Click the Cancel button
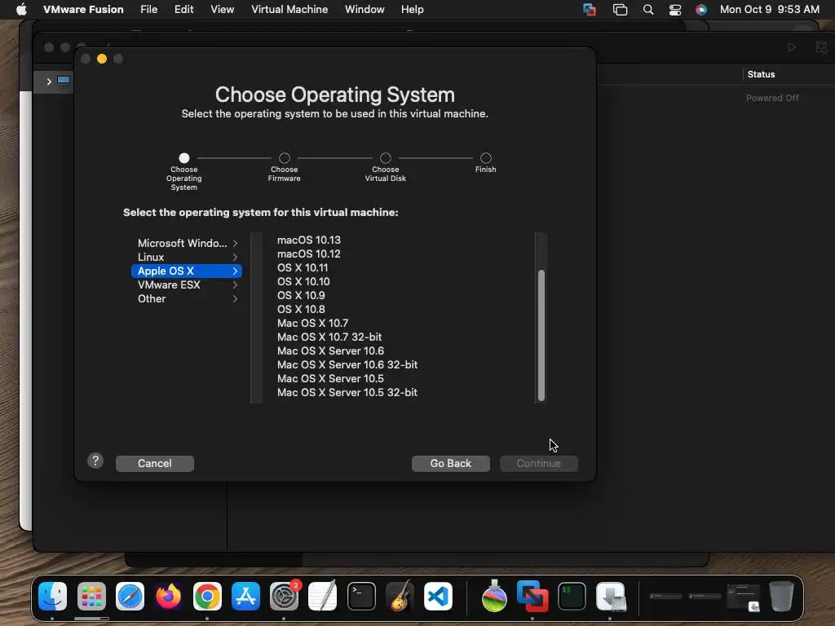Screen dimensions: 835x626 pos(155,464)
